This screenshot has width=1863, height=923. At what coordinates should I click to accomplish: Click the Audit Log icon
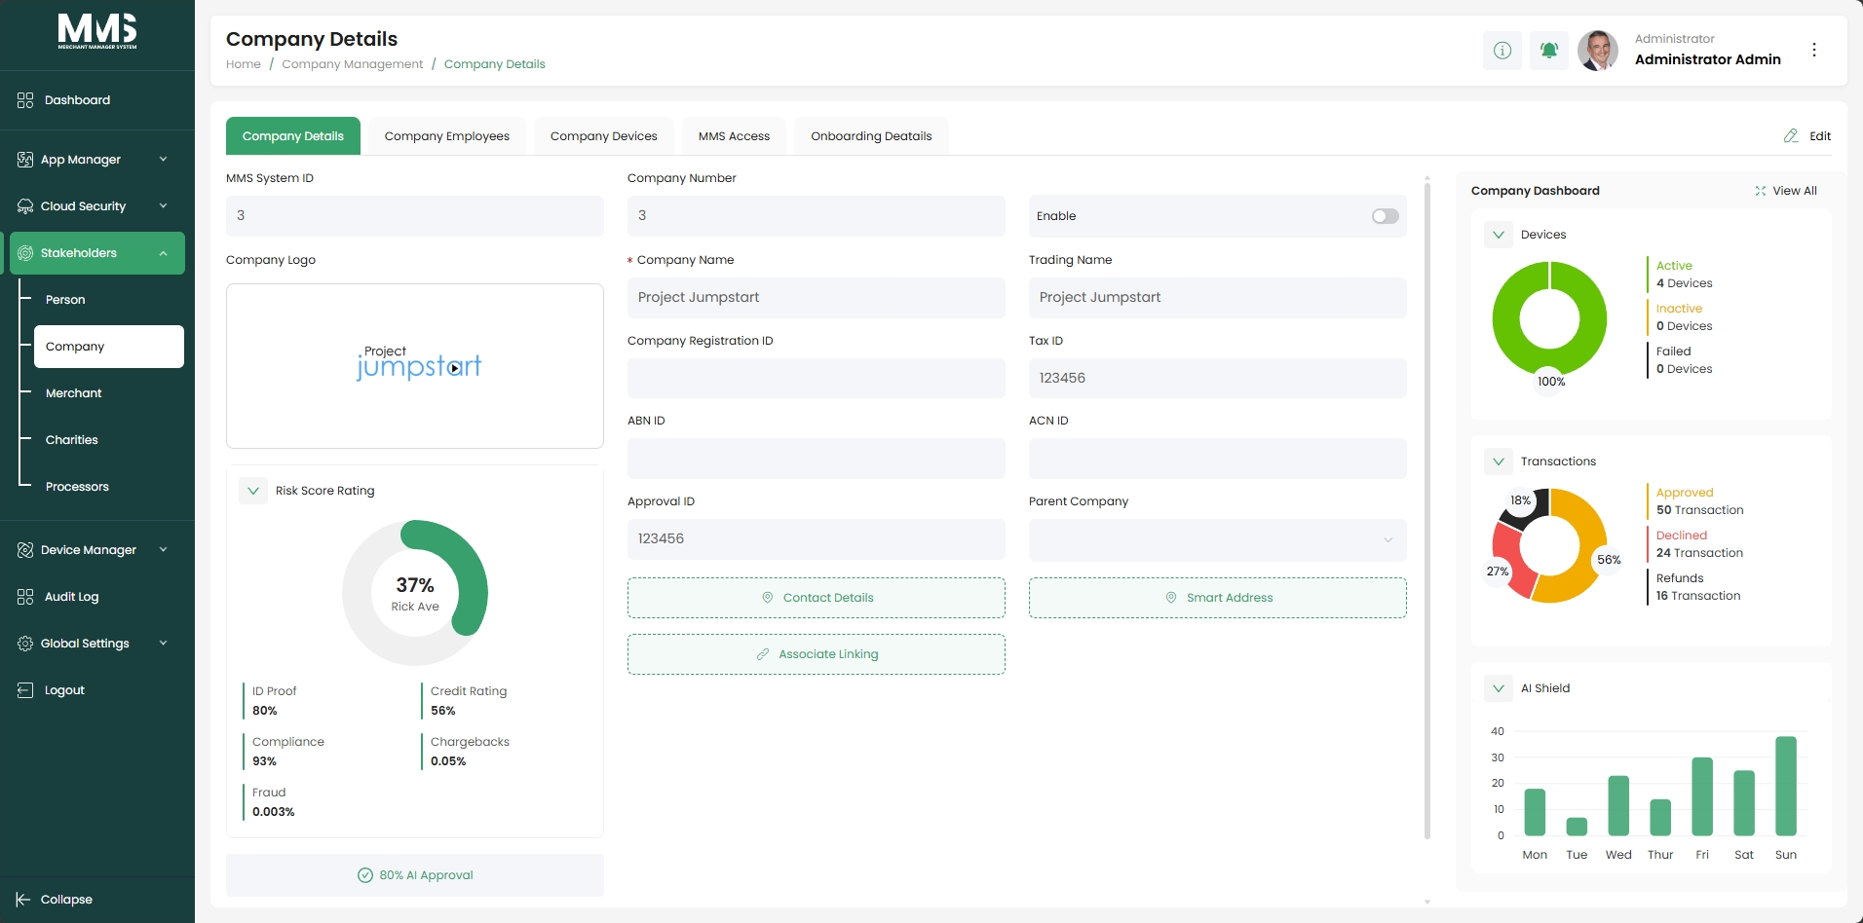click(x=25, y=597)
